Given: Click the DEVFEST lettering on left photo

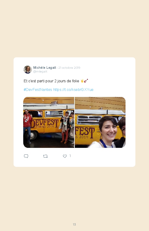Looking at the screenshot, I should click(45, 123).
